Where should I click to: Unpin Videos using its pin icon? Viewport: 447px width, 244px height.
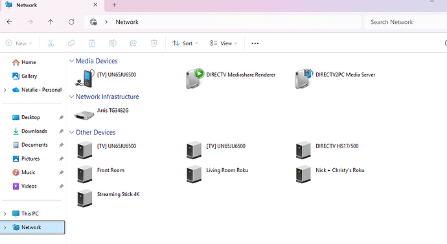click(x=61, y=186)
